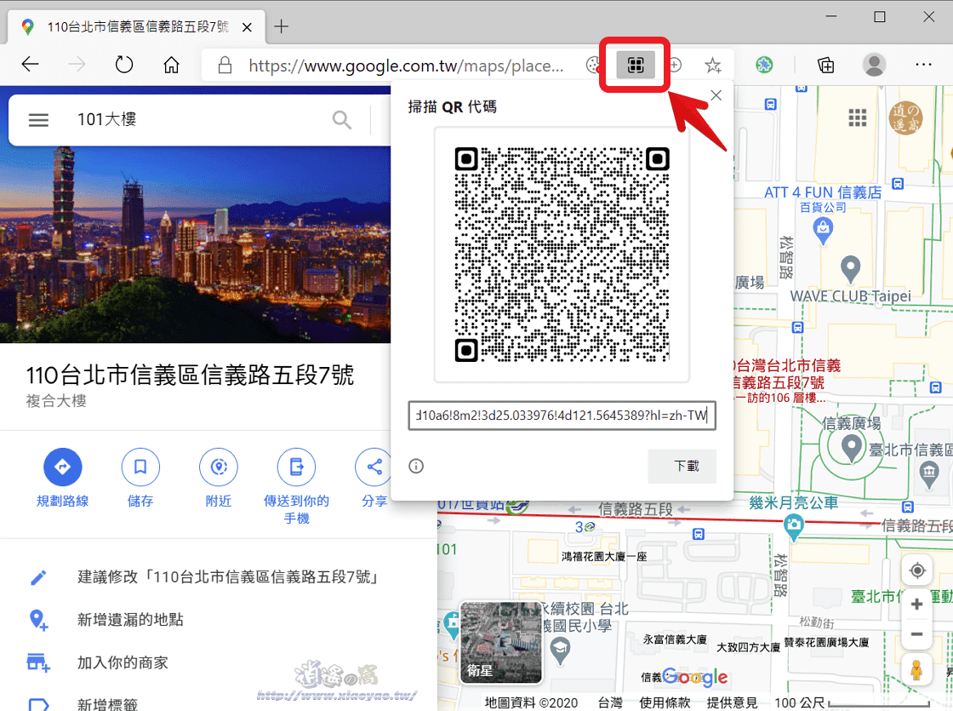Open the Collections icon in toolbar
This screenshot has width=953, height=711.
[x=825, y=65]
